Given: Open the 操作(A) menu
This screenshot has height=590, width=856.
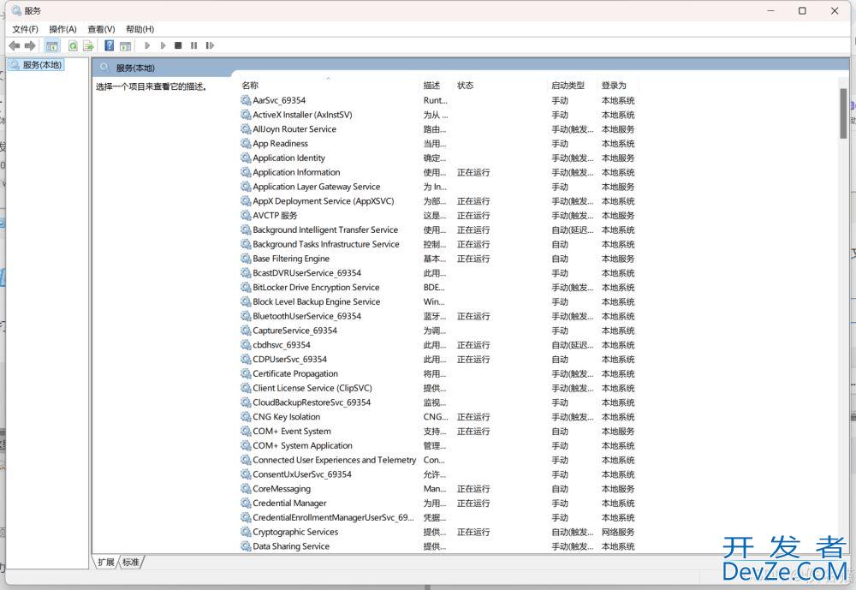Looking at the screenshot, I should point(62,29).
